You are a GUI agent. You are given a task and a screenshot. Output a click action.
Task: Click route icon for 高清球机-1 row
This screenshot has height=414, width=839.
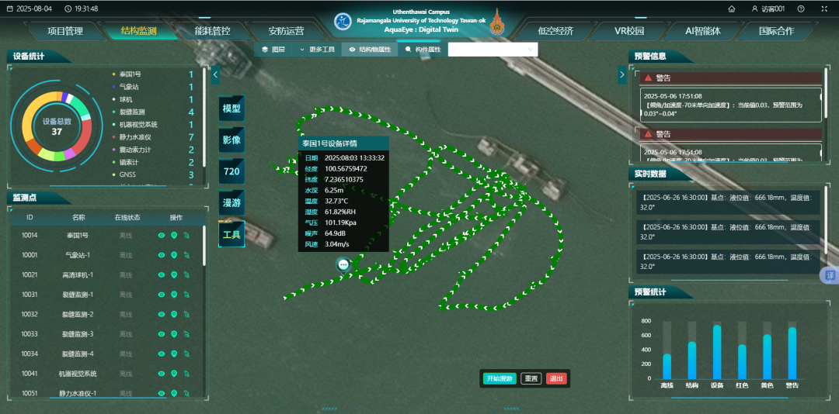coord(186,274)
